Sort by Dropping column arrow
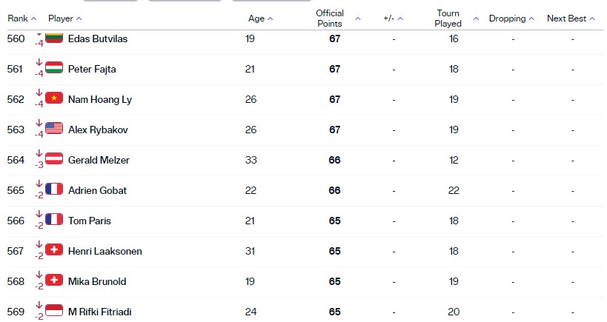The width and height of the screenshot is (607, 322). pos(531,19)
